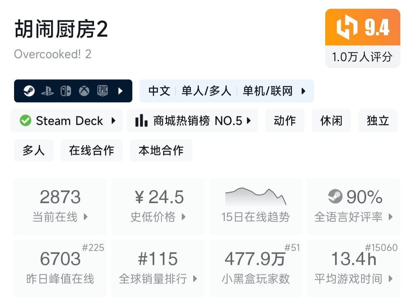
Task: Tap the 本地合作 local co-op tag
Action: pos(161,151)
